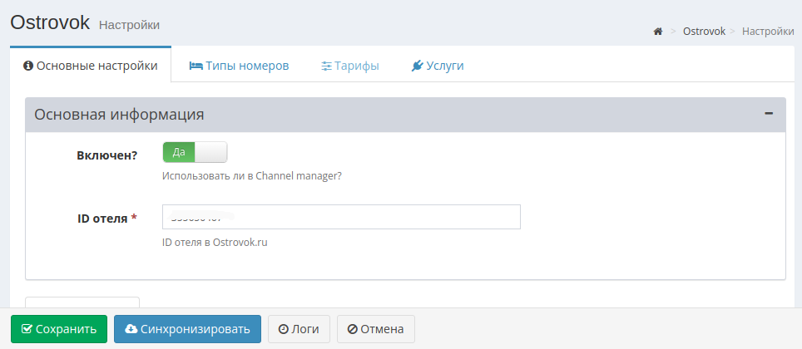
Task: Open the Типы номеров tab
Action: pos(239,66)
